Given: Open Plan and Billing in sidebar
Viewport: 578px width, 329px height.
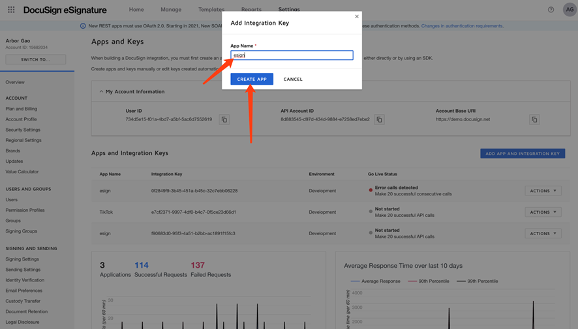Looking at the screenshot, I should (22, 109).
